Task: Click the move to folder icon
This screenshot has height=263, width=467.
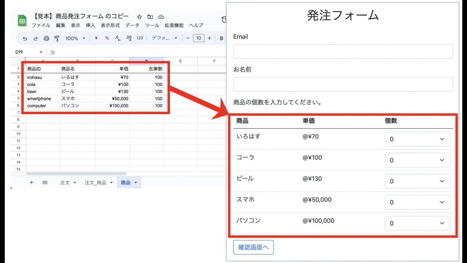Action: point(150,17)
